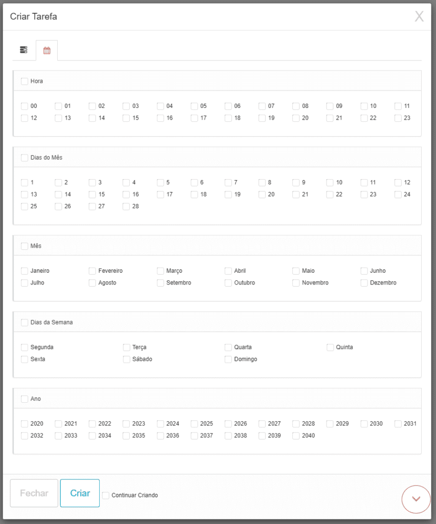Toggle the Dias da Semana header checkbox
Screen dimensions: 436x524
(x=25, y=322)
